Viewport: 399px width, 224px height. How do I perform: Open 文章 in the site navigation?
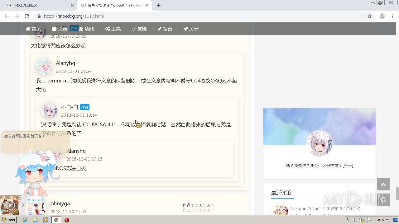[60, 29]
